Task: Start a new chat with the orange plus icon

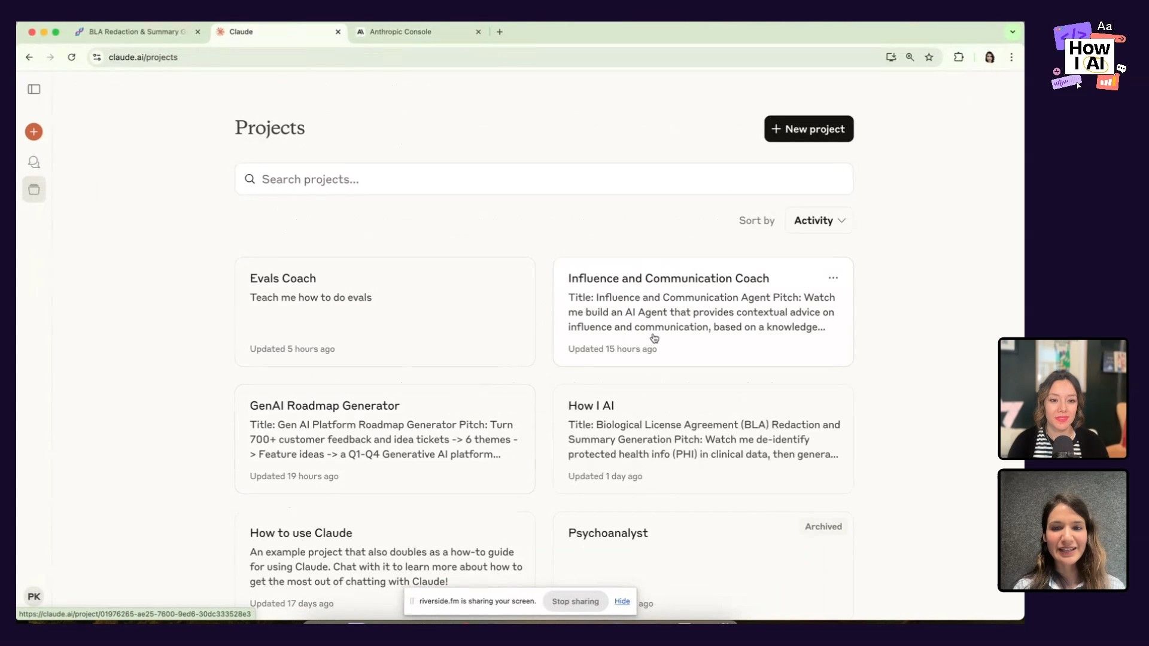Action: click(34, 132)
